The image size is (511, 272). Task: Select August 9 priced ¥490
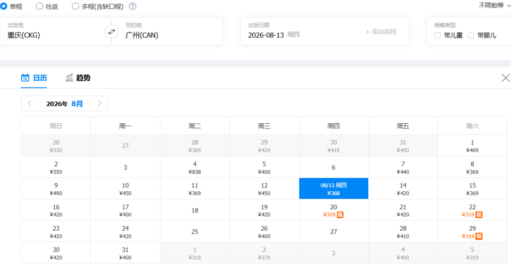click(x=56, y=189)
